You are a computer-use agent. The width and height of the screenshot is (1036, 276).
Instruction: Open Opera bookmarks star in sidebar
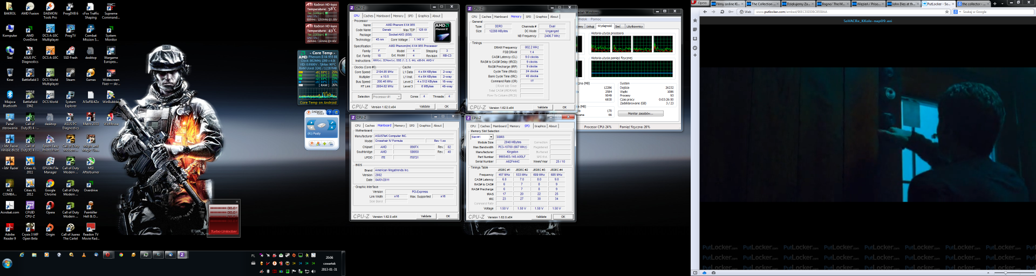click(x=695, y=20)
